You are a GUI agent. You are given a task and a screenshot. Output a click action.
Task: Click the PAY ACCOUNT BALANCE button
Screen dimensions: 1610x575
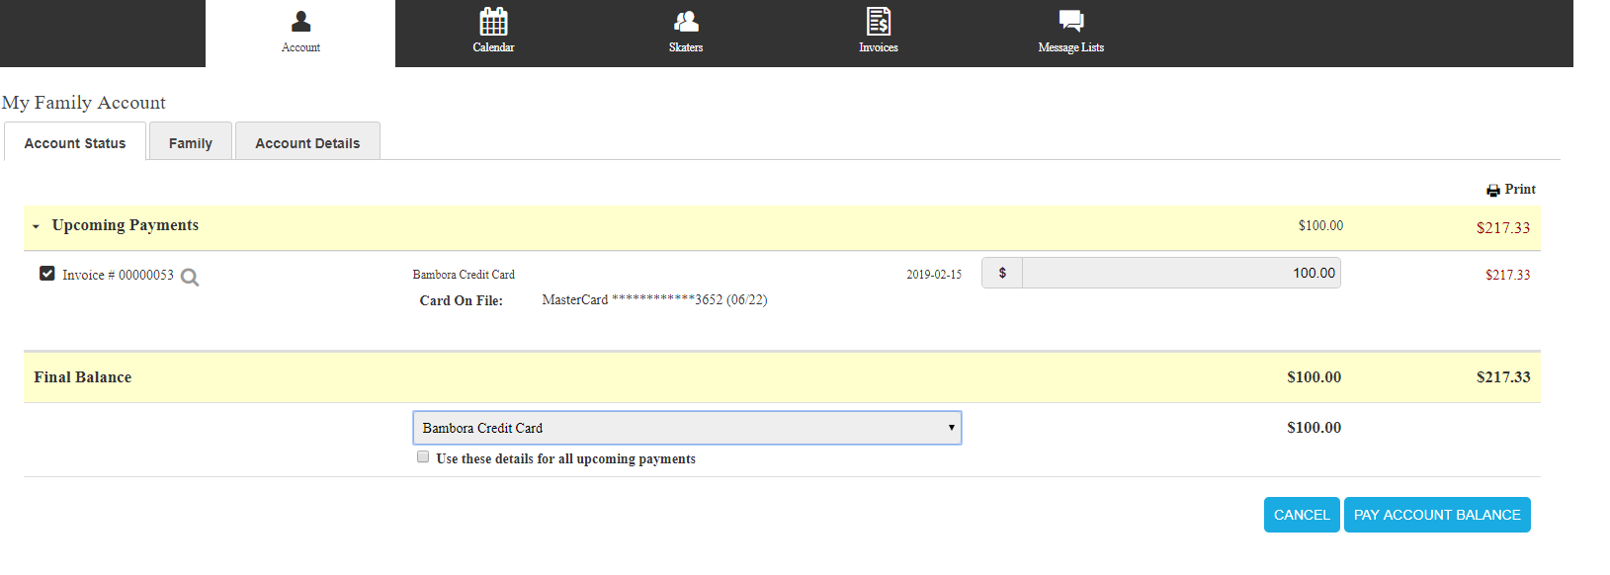click(x=1437, y=515)
